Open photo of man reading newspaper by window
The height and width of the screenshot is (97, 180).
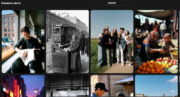(x=23, y=41)
